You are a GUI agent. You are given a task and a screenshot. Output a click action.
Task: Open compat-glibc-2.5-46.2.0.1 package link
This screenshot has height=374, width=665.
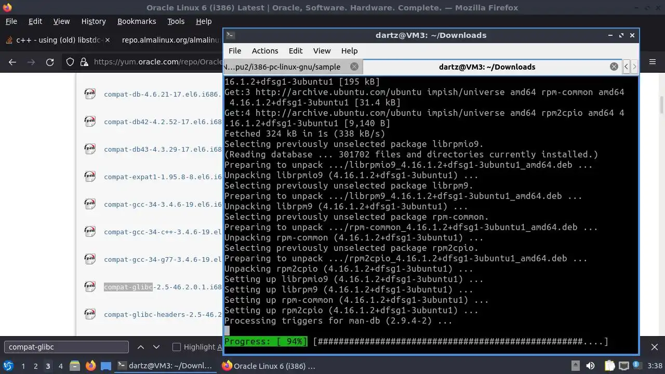coord(163,287)
